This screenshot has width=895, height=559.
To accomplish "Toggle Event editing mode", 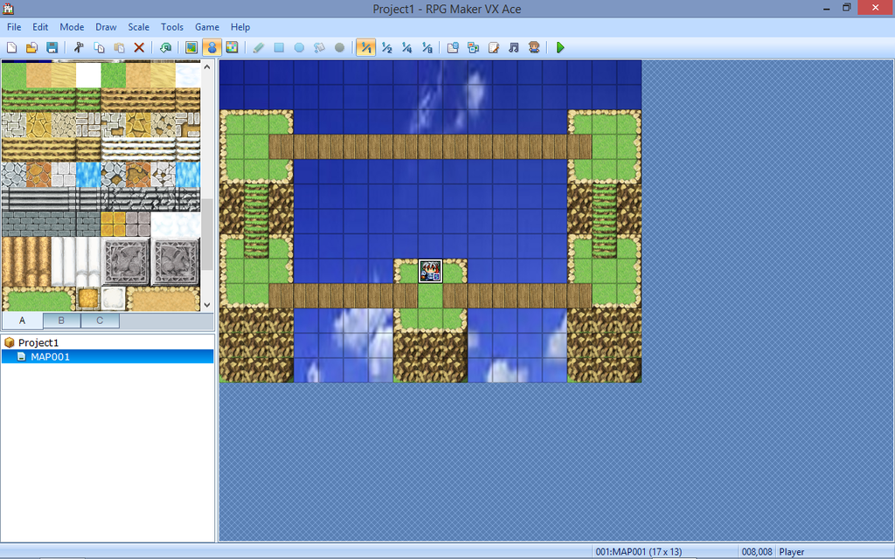I will point(212,47).
